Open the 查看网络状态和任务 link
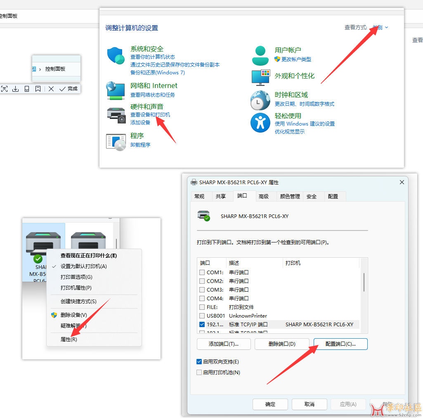 click(153, 95)
